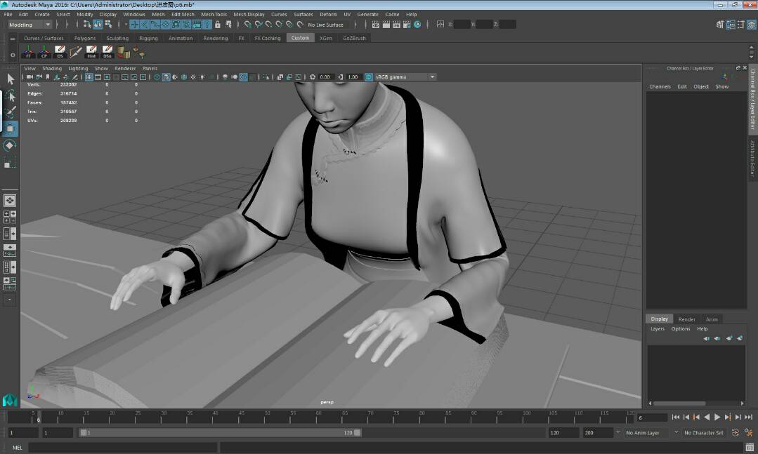Activate the Rotate tool in the toolbox
758x454 pixels.
[10, 145]
